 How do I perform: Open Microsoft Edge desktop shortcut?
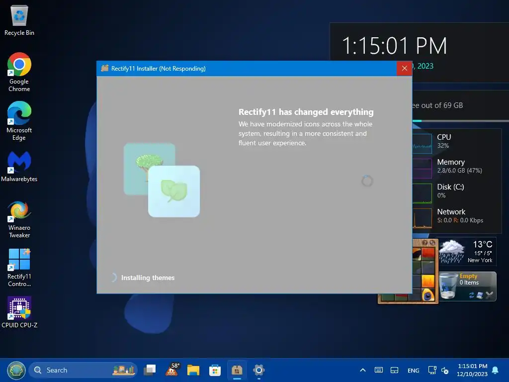(x=19, y=121)
